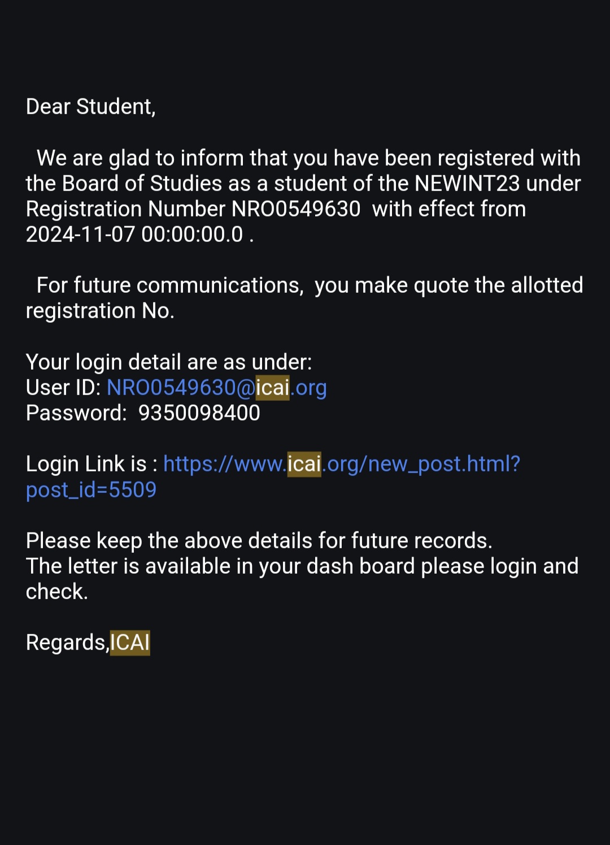Click "Please keep the above details" line

click(259, 541)
